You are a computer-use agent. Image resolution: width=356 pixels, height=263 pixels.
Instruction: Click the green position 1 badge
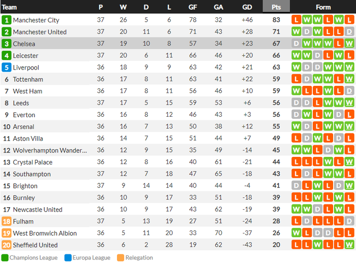coord(6,20)
